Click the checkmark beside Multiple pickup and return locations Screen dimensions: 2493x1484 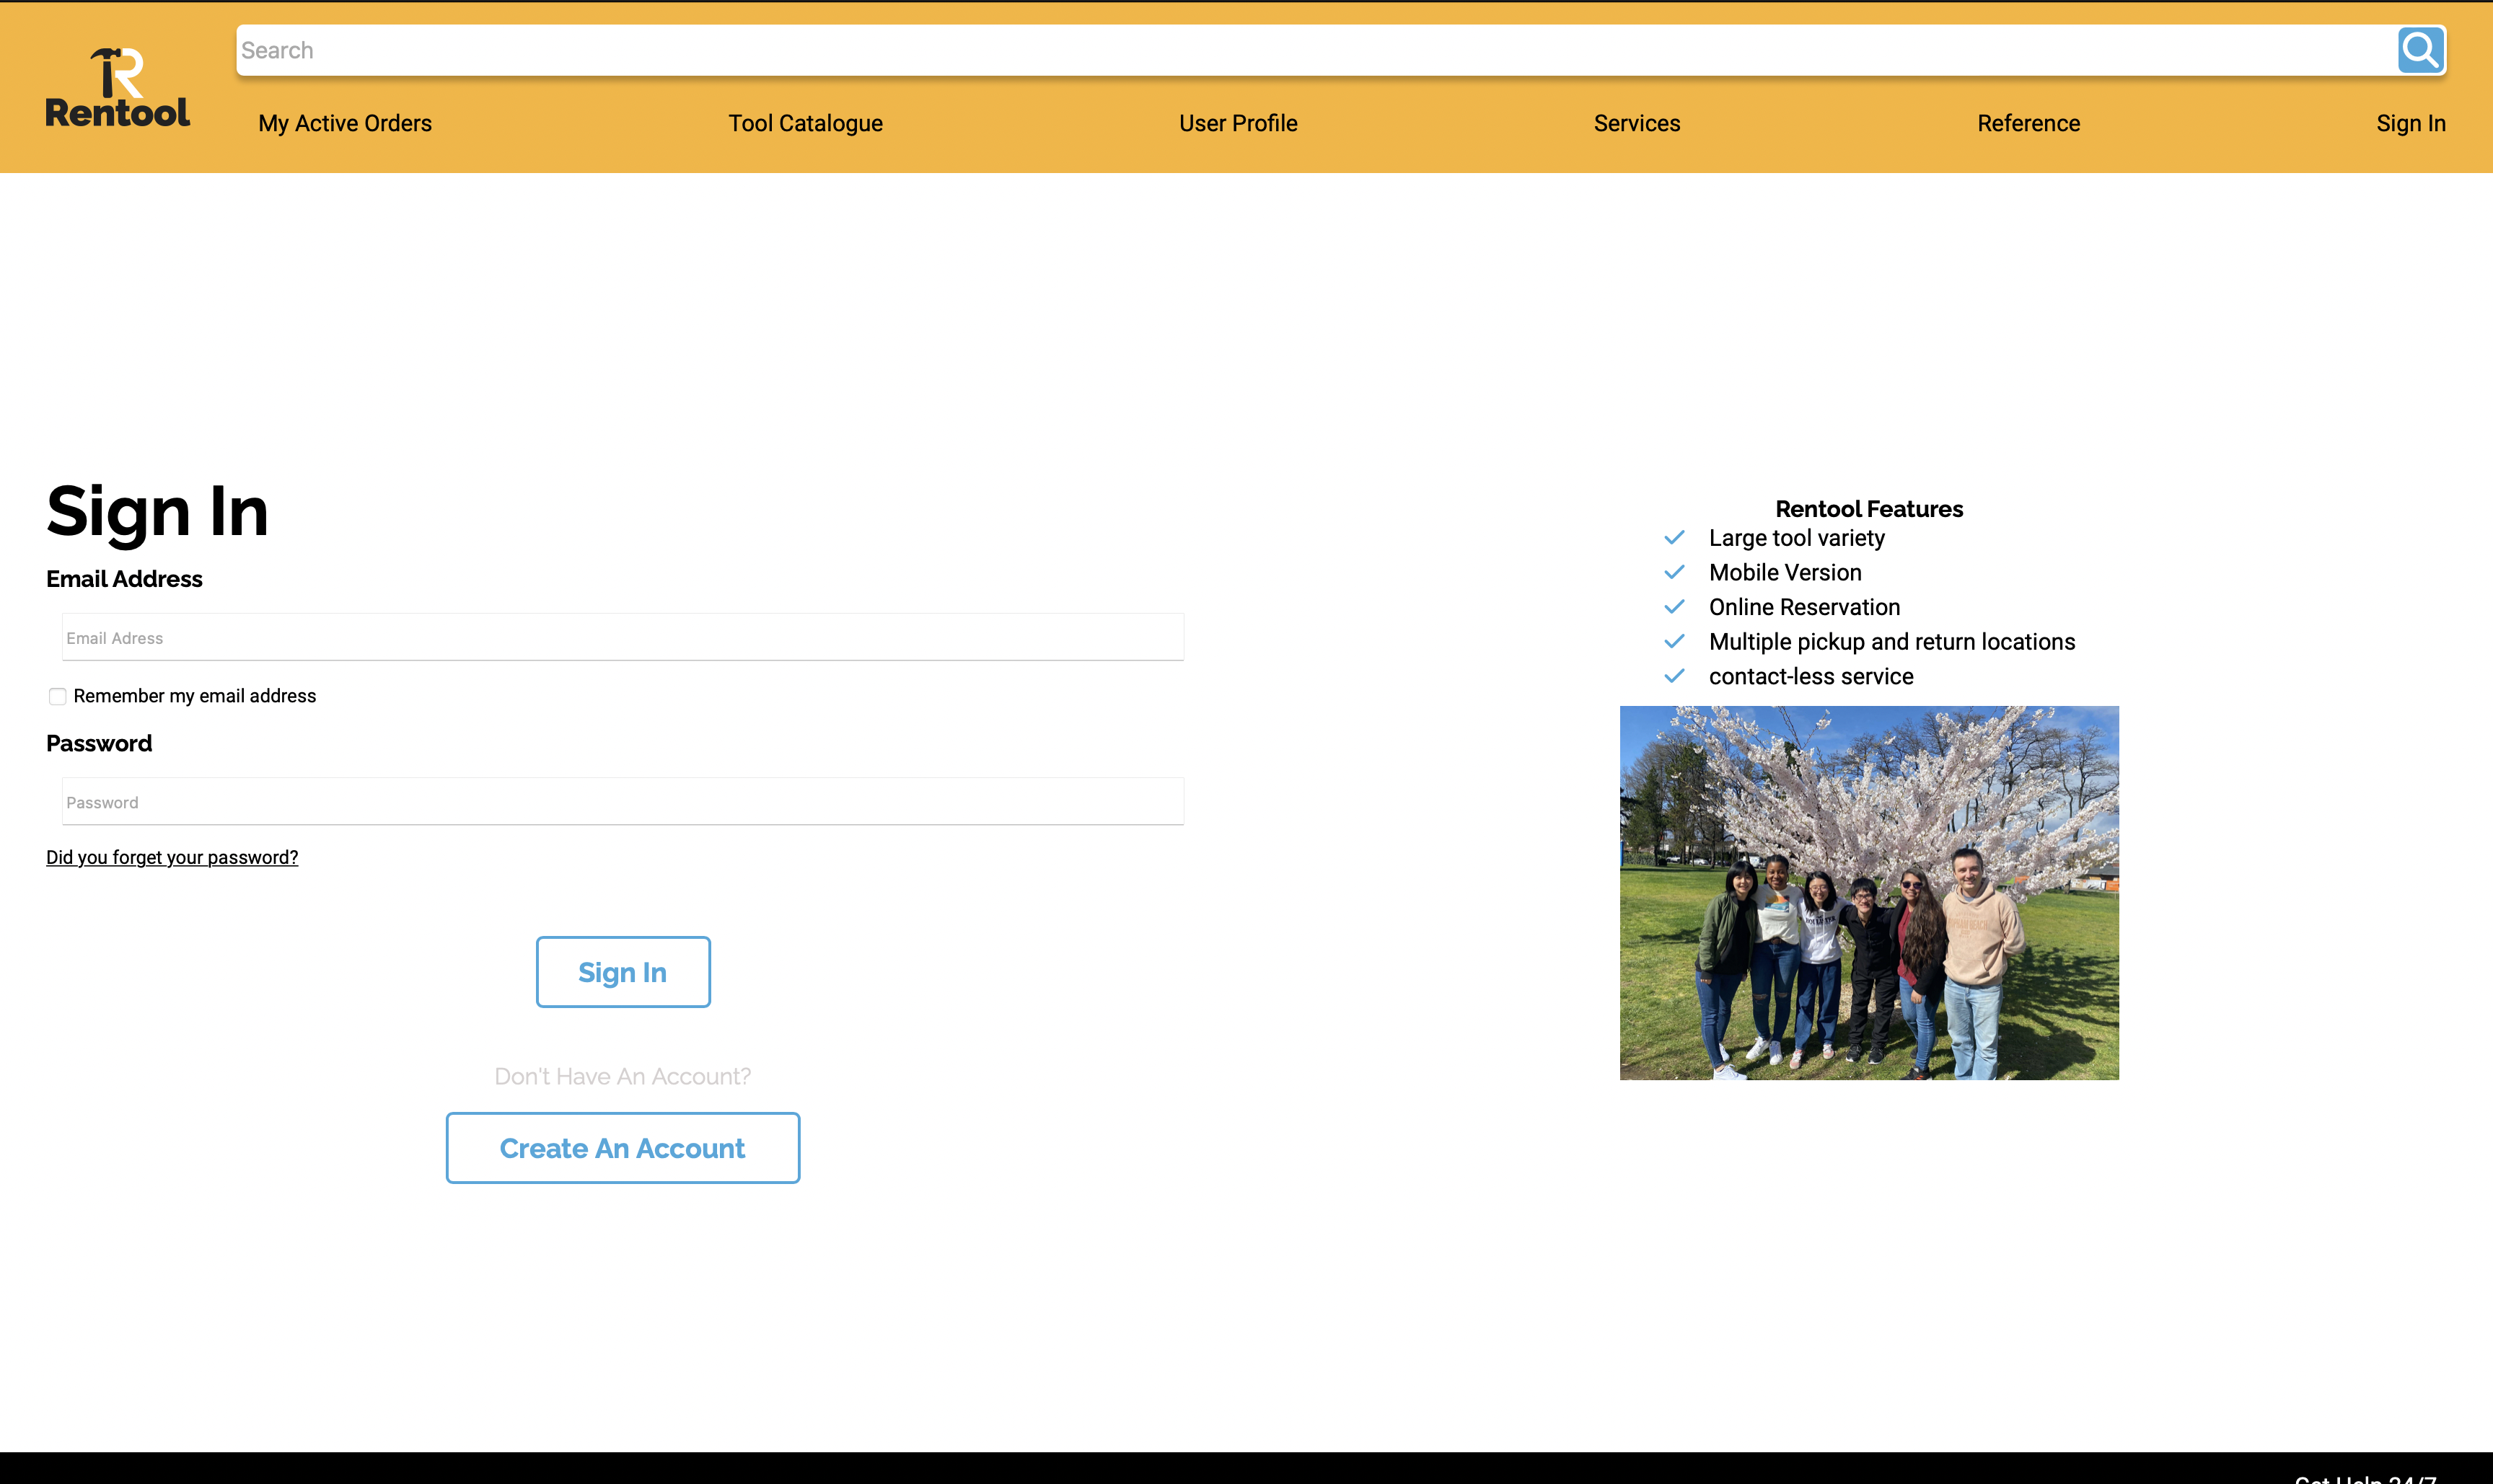coord(1675,641)
